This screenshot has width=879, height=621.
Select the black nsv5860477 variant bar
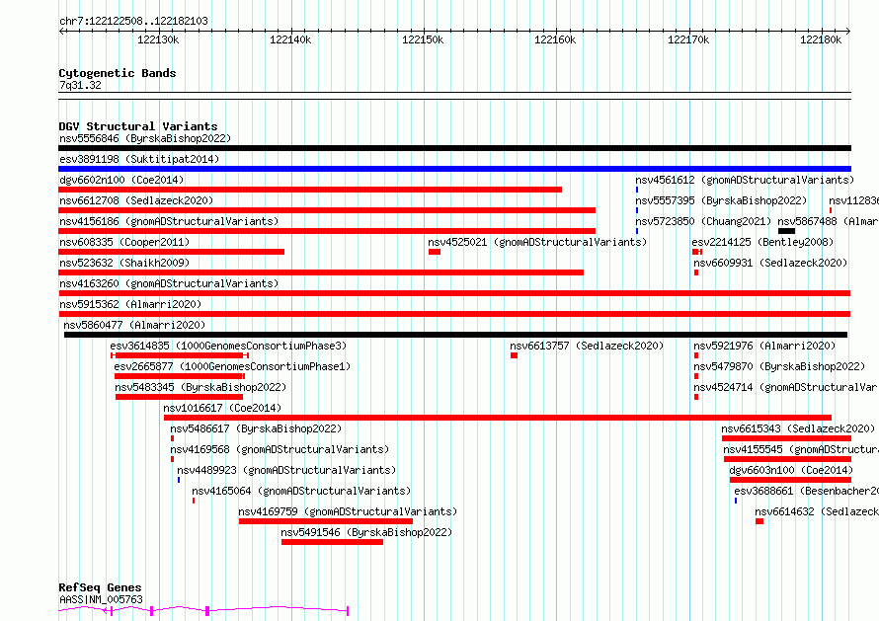coord(455,335)
